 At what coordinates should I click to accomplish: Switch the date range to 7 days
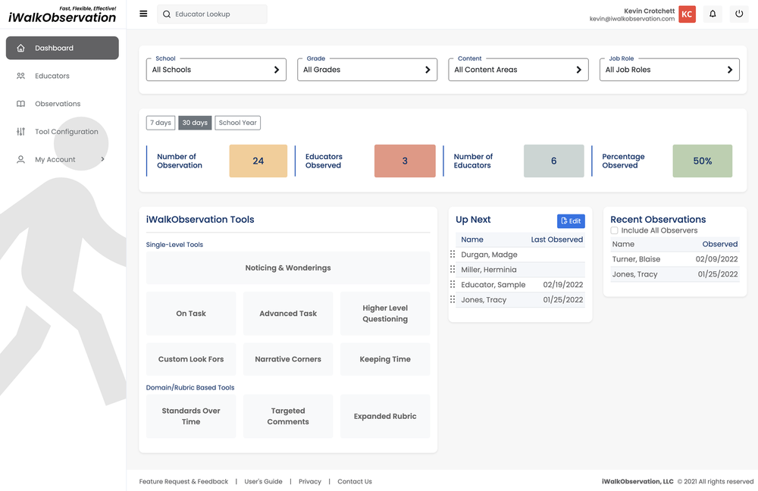click(x=160, y=122)
